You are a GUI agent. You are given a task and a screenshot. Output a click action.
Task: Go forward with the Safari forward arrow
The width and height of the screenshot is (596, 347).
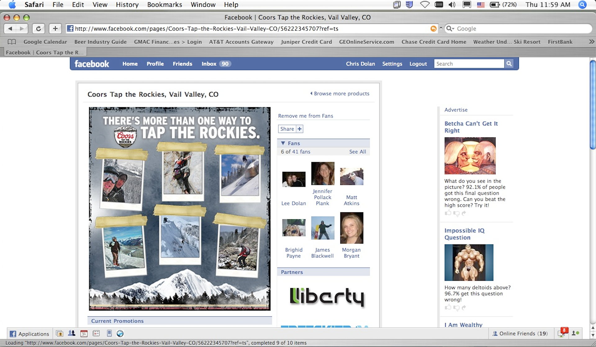click(x=22, y=29)
